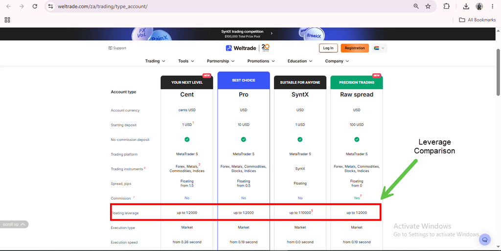Click the '10 USD' Pro starting deposit
The image size is (501, 251).
(x=244, y=125)
